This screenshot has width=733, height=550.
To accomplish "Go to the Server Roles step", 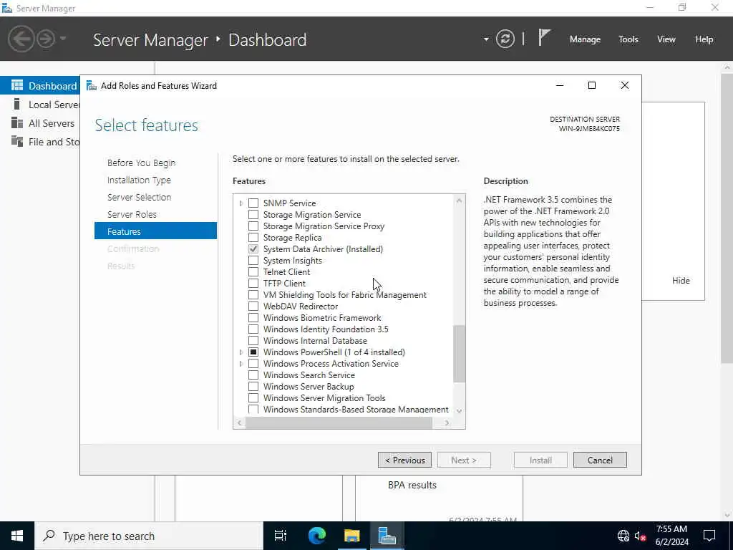I will pos(132,215).
